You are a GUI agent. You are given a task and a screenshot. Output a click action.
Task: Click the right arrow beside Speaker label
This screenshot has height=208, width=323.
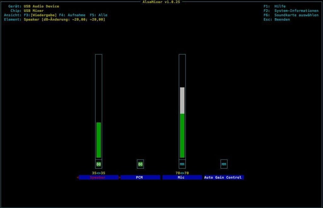[x=120, y=177]
